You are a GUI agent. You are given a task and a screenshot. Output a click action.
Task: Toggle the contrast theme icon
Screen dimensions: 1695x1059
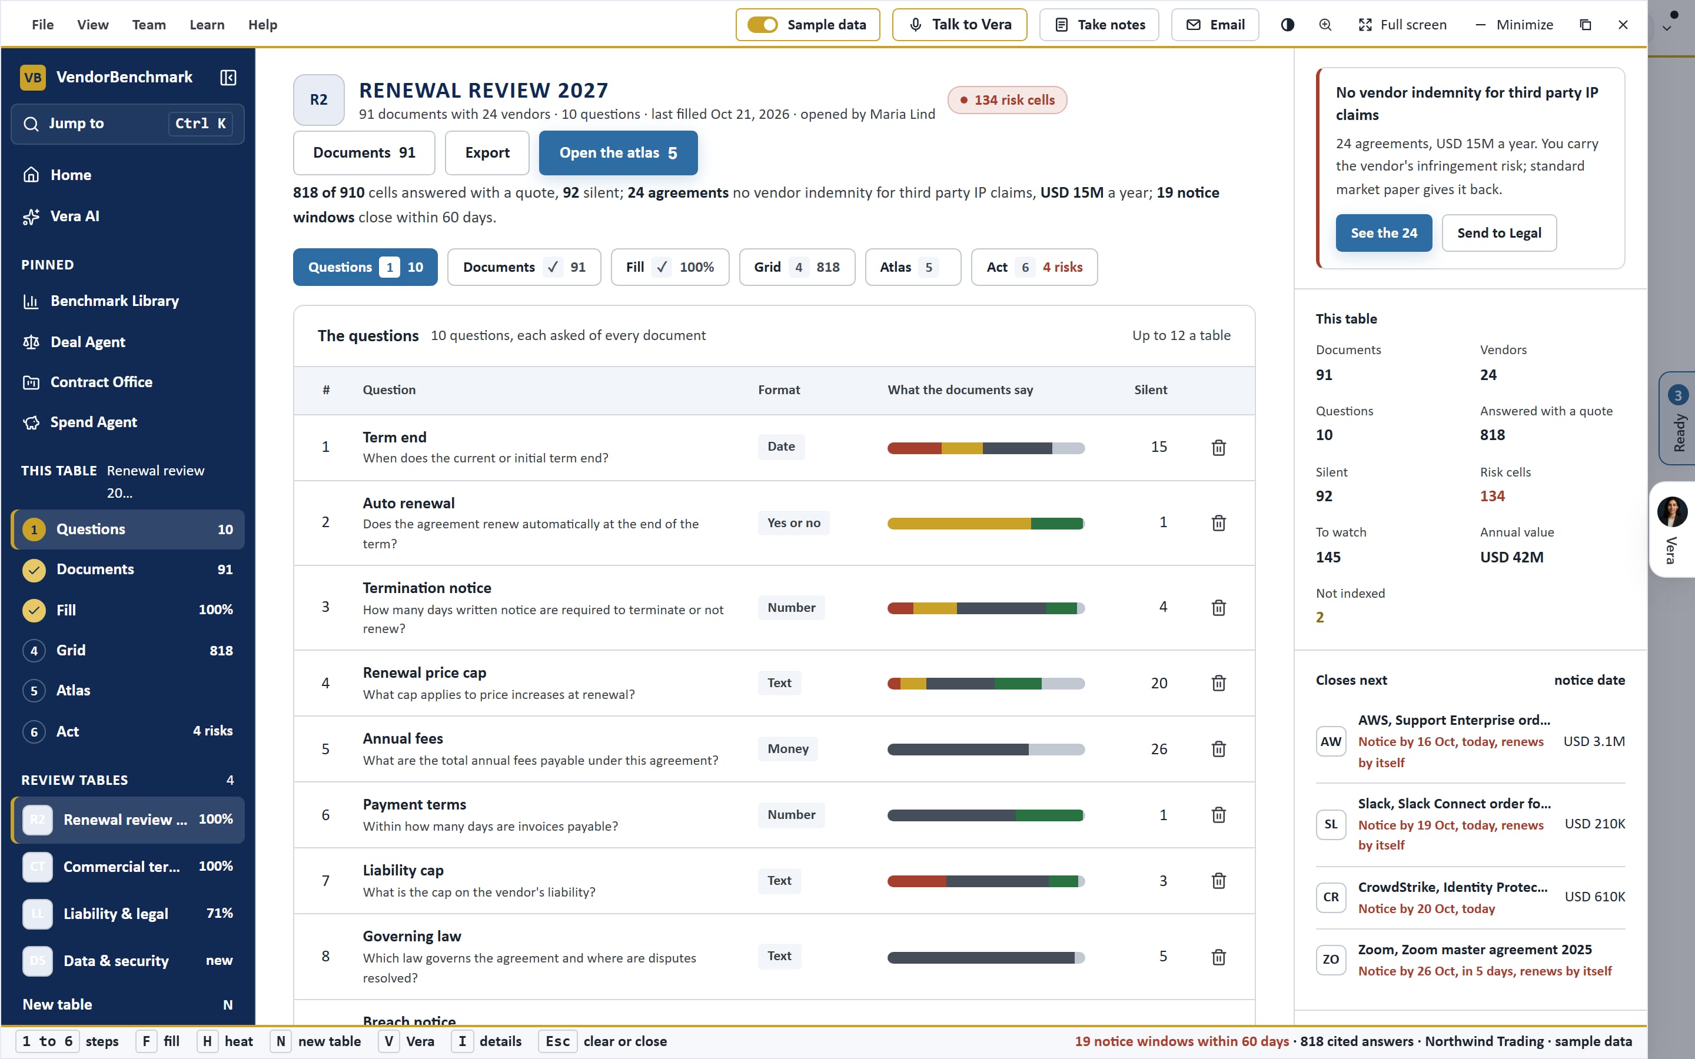[1287, 25]
